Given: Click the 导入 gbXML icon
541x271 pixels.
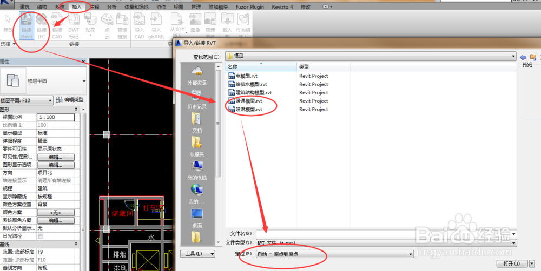Looking at the screenshot, I should 156,26.
